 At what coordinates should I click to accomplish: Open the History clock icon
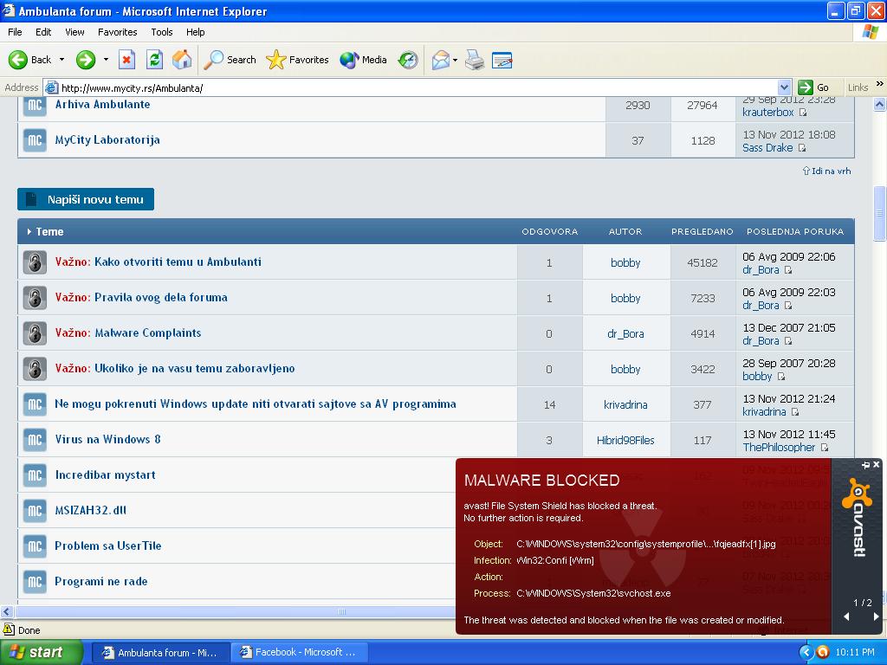(408, 60)
